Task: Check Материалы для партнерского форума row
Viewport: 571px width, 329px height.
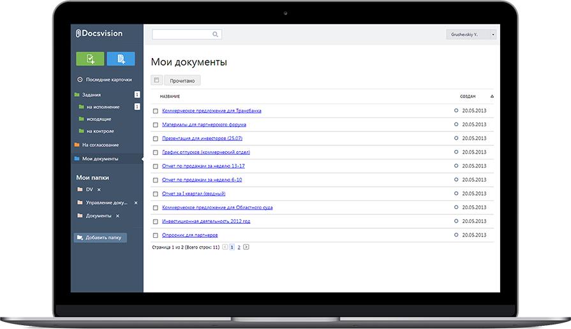Action: click(156, 125)
